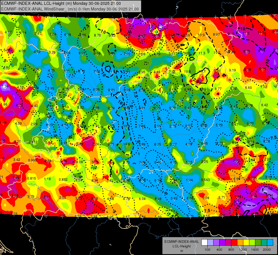Click the legend tick label "1200"

(x=243, y=250)
